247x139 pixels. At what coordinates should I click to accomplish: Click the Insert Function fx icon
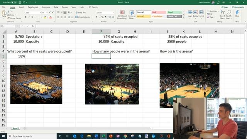(32, 26)
